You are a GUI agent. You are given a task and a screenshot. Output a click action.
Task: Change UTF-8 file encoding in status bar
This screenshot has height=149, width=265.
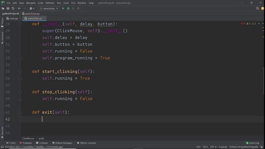(x=213, y=147)
